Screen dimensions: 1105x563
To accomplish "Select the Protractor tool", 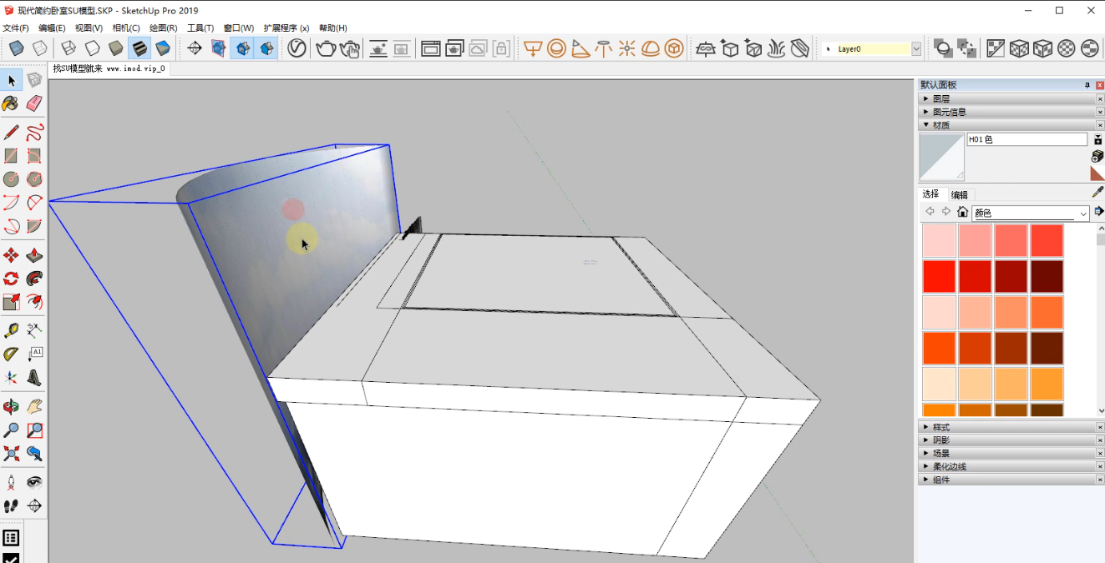I will (11, 354).
